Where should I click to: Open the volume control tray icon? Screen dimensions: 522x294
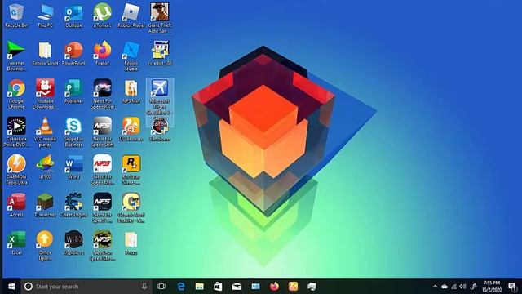pyautogui.click(x=462, y=287)
